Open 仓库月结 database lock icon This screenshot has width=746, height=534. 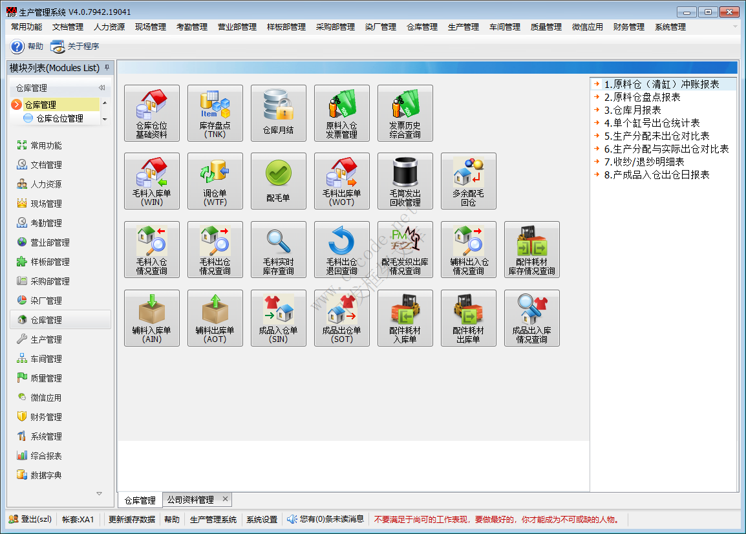pyautogui.click(x=279, y=113)
